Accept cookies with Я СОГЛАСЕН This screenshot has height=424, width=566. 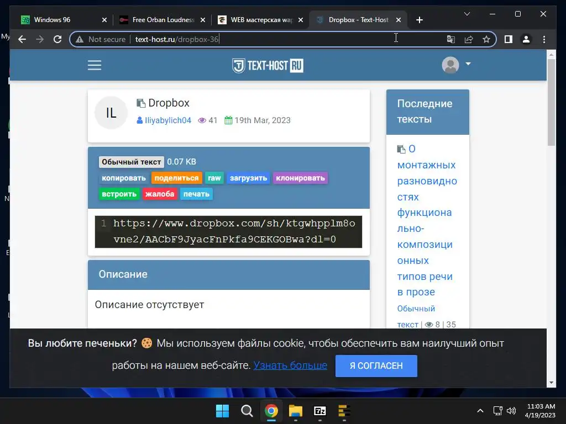[376, 366]
